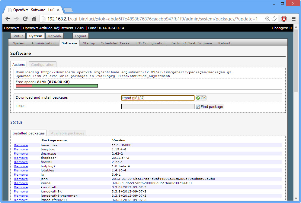This screenshot has width=301, height=203.
Task: Click the red ad-blocker extension icon
Action: [x=284, y=19]
